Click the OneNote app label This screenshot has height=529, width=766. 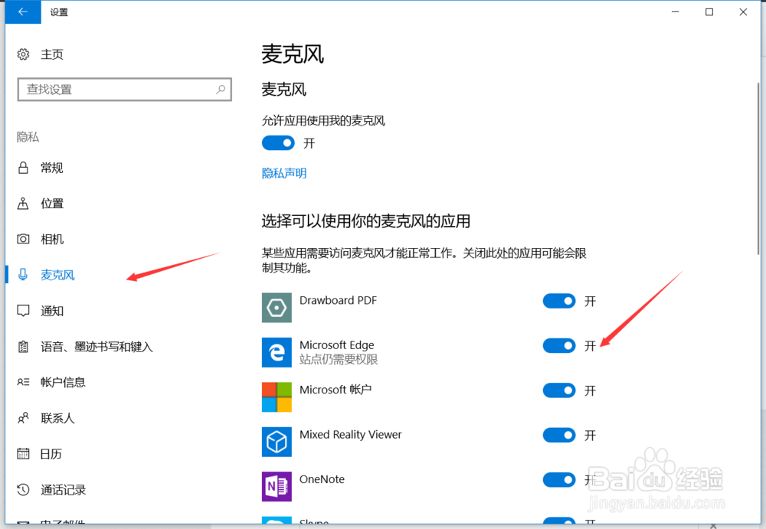[322, 479]
